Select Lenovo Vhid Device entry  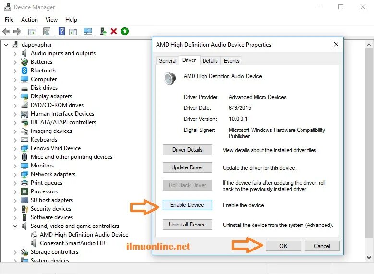point(56,148)
